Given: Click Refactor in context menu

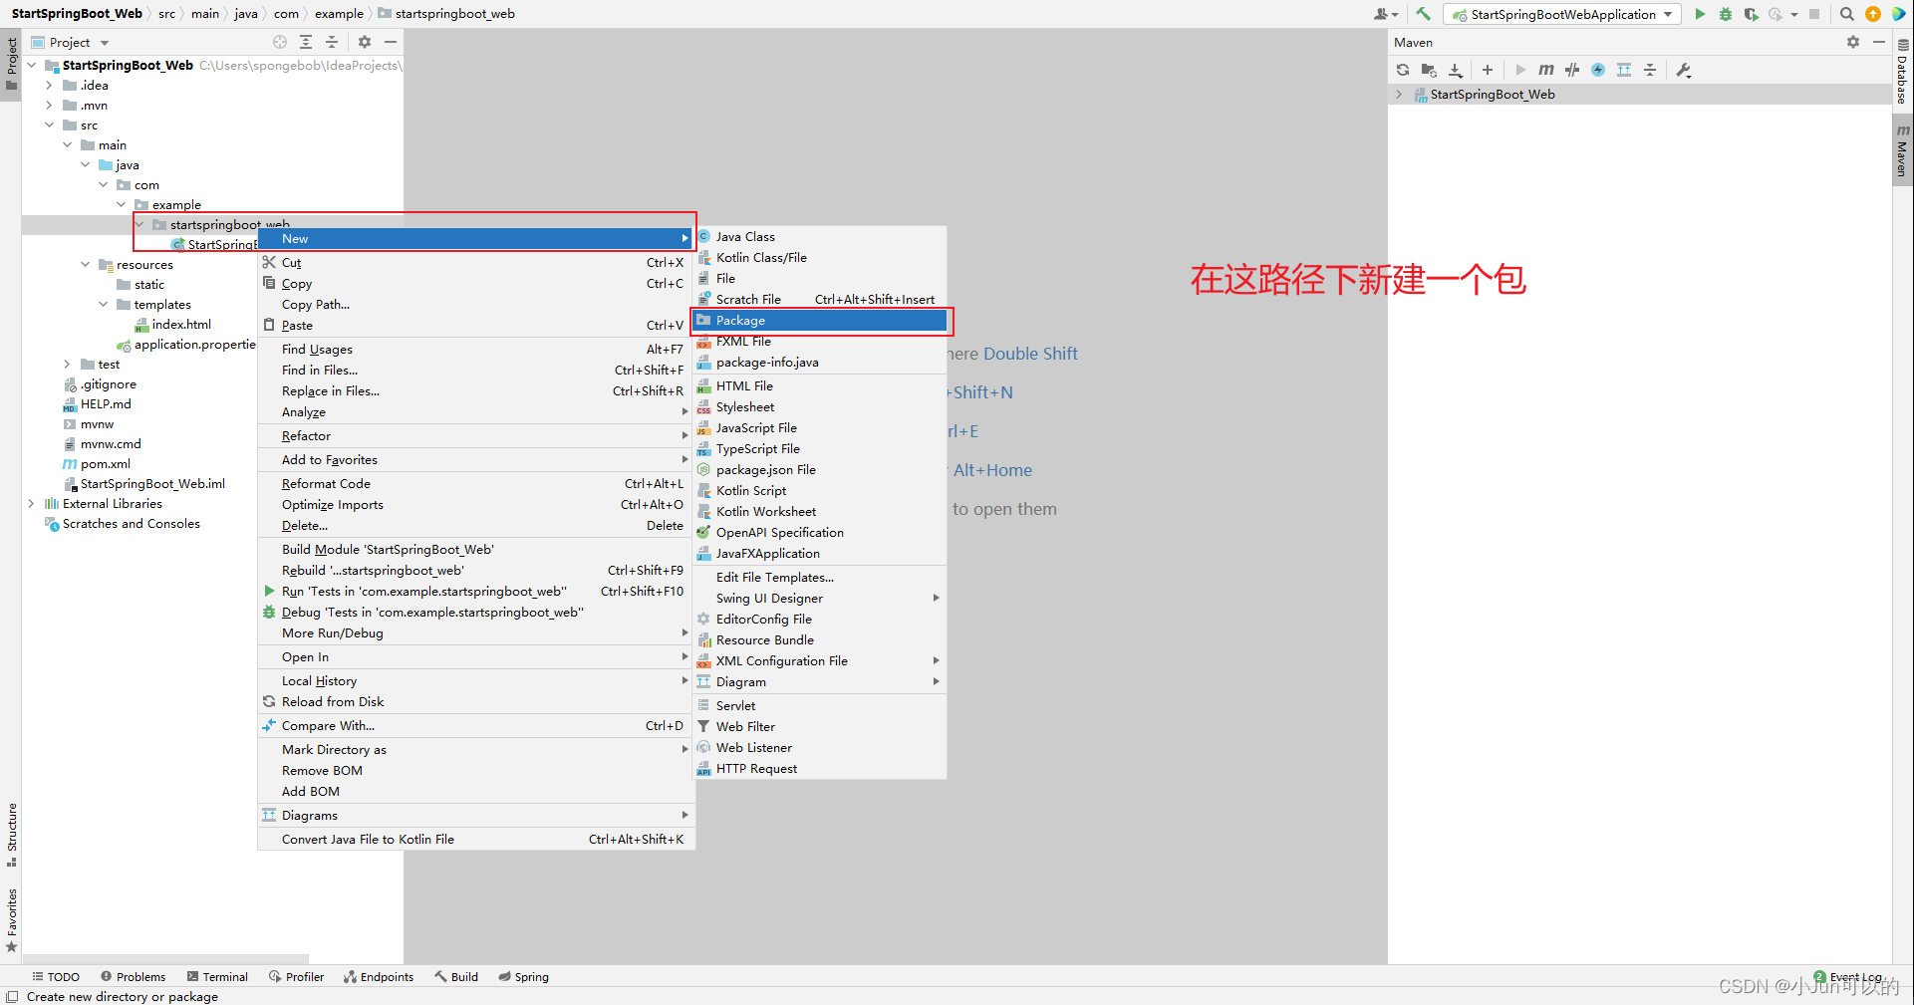Looking at the screenshot, I should tap(475, 436).
